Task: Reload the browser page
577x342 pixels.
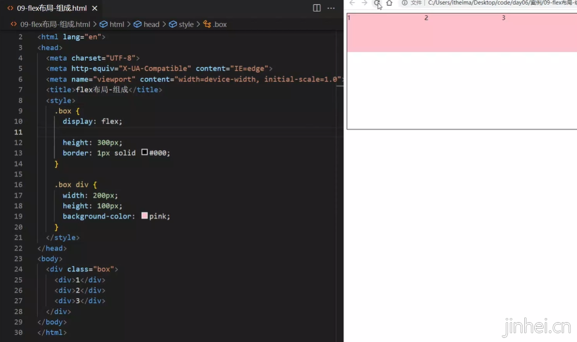Action: [x=377, y=3]
